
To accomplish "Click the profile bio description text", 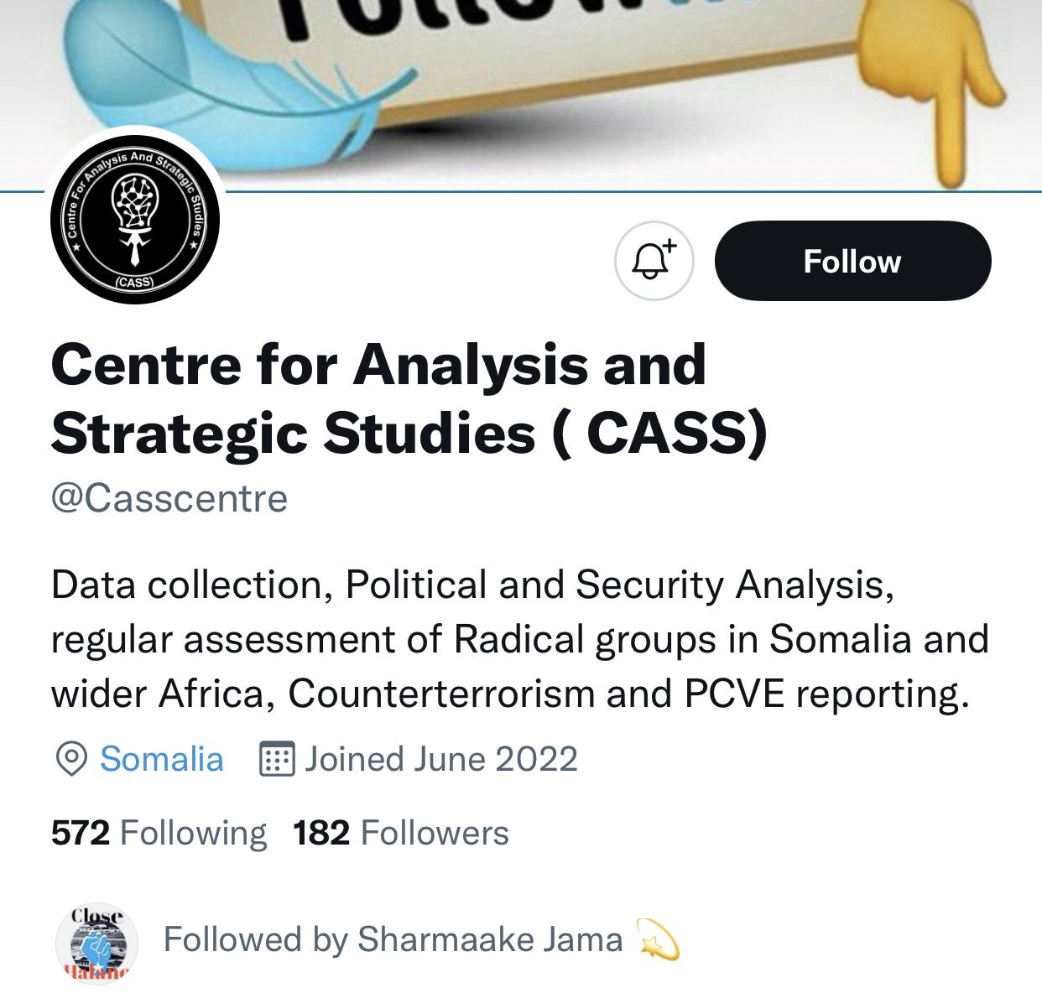I will [x=520, y=639].
